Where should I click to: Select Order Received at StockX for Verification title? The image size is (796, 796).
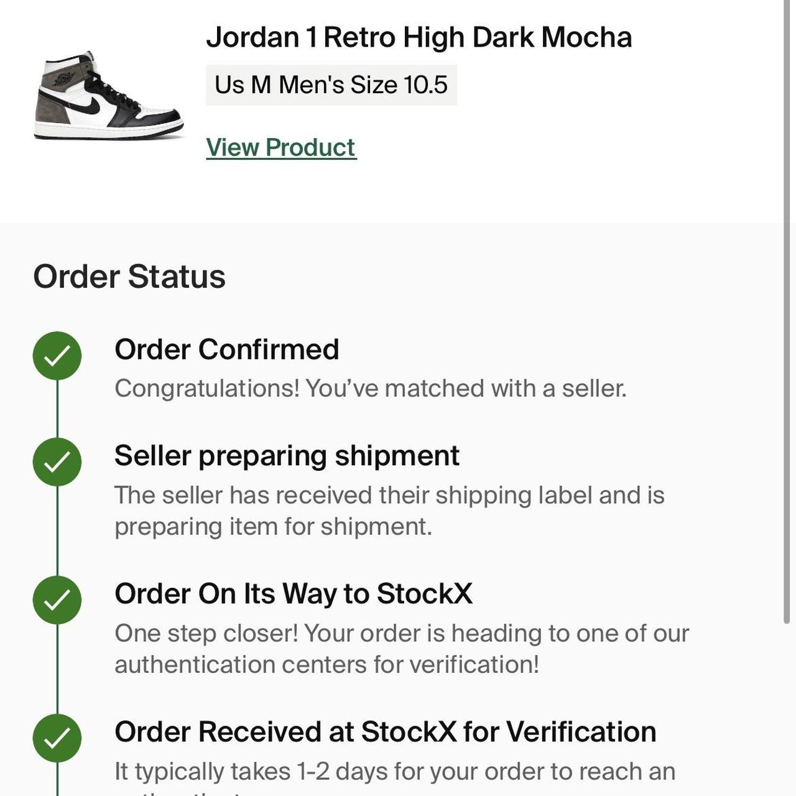[386, 732]
